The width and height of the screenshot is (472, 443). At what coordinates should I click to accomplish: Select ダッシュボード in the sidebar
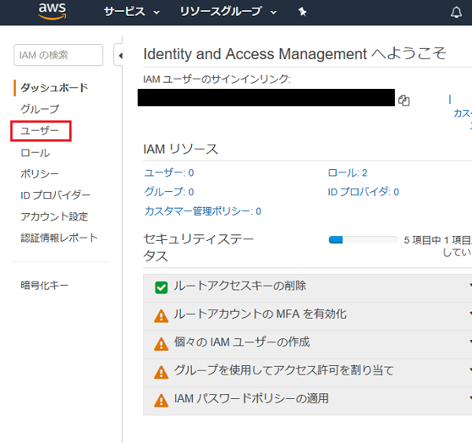click(54, 87)
